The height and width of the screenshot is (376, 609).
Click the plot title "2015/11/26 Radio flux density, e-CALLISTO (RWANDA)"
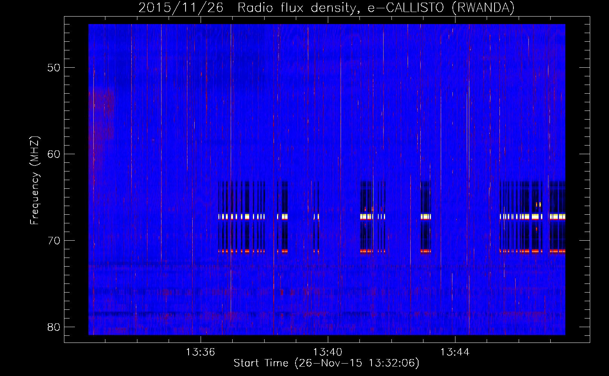coord(326,8)
